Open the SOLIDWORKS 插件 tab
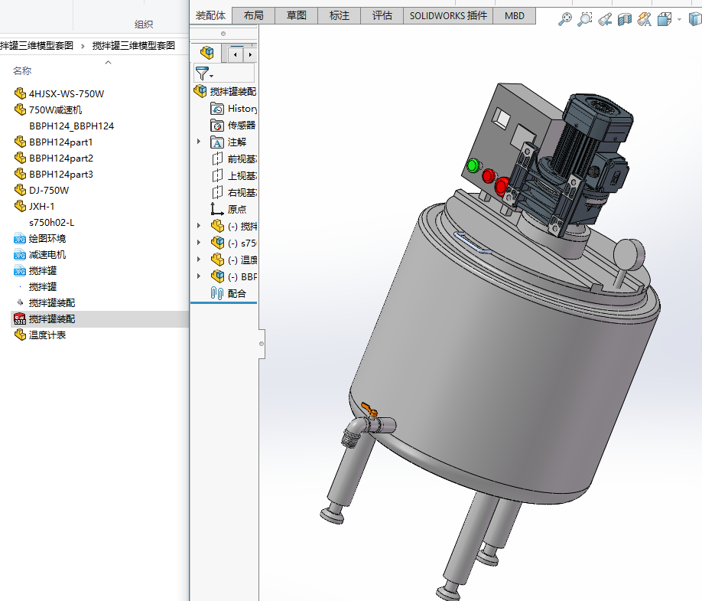The image size is (702, 601). (x=448, y=15)
